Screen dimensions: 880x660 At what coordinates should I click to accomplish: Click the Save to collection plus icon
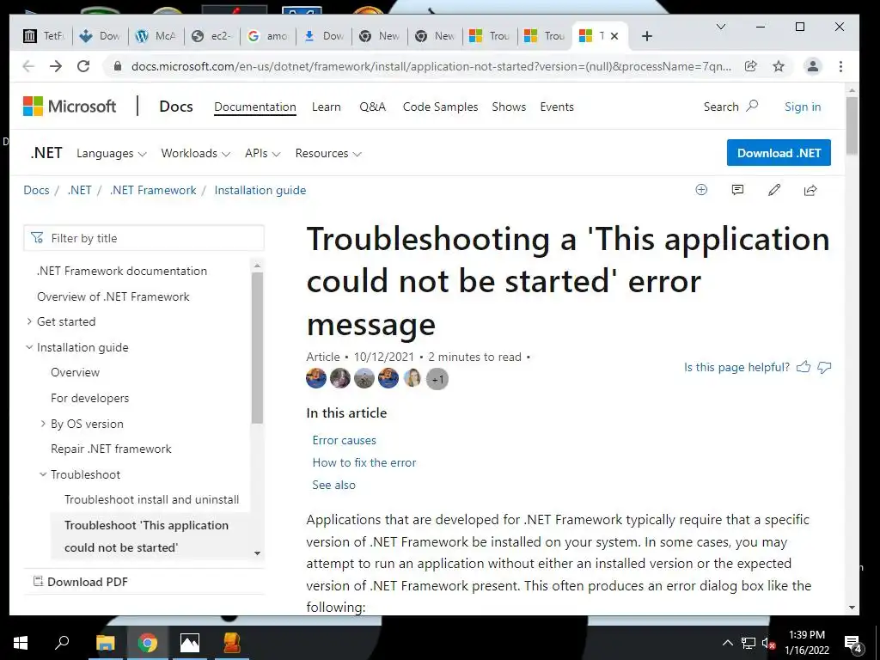[x=701, y=190]
